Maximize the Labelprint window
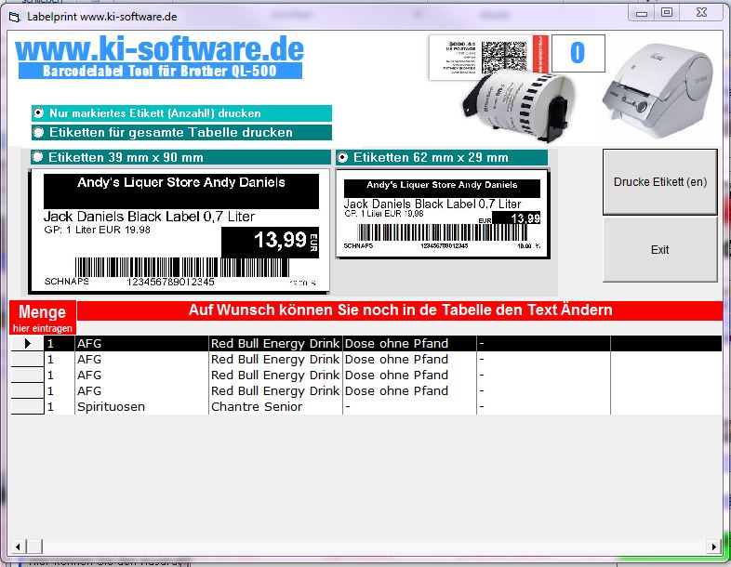 tap(667, 13)
